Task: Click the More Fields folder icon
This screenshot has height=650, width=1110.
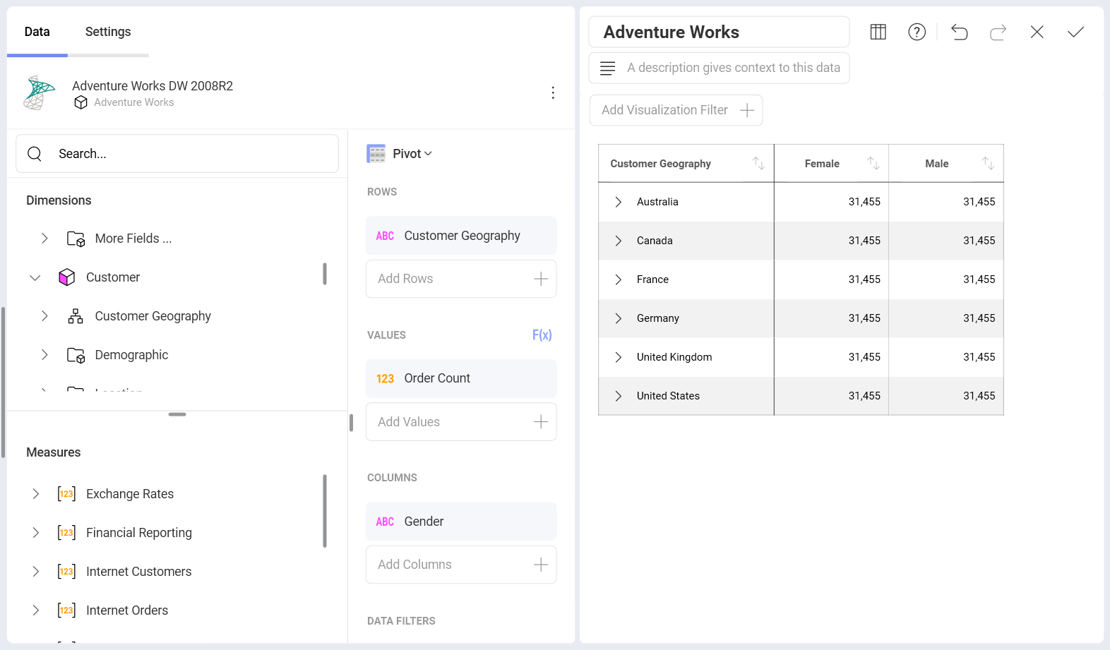Action: click(x=76, y=239)
